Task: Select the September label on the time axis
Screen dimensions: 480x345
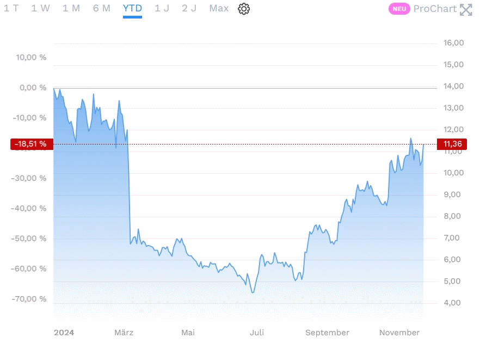Action: pos(327,333)
